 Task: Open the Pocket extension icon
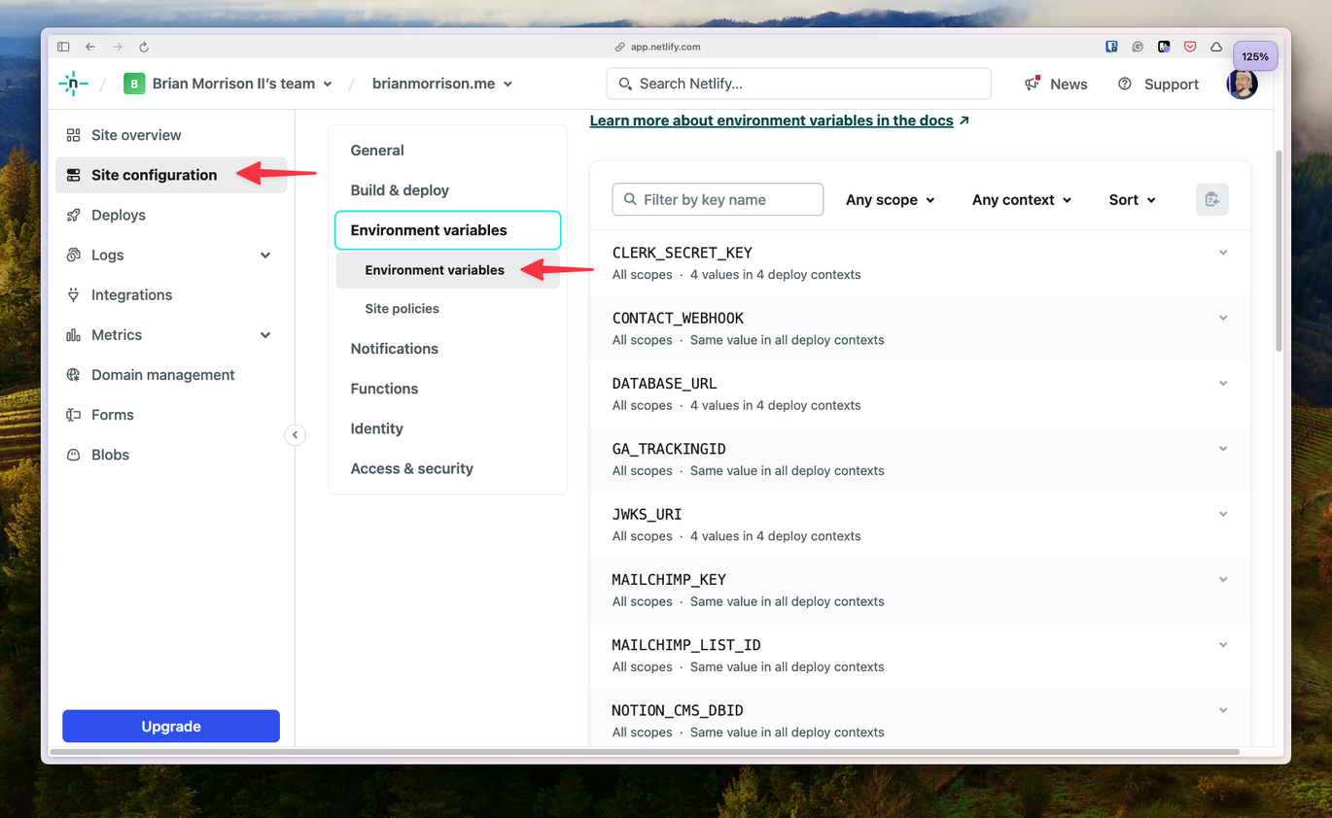coord(1190,47)
